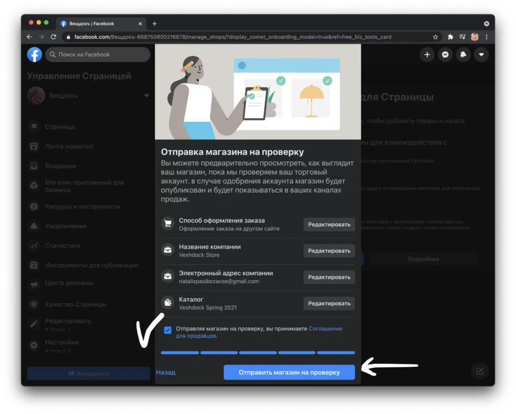Bookmark the page with star icon
This screenshot has width=516, height=414.
point(435,37)
